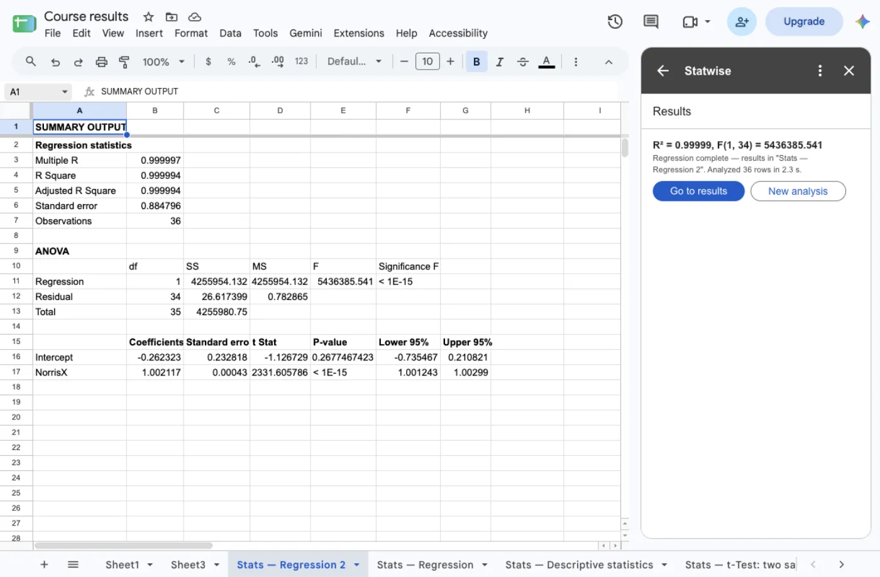Undo the last action
Screen dimensions: 880x577
point(55,62)
